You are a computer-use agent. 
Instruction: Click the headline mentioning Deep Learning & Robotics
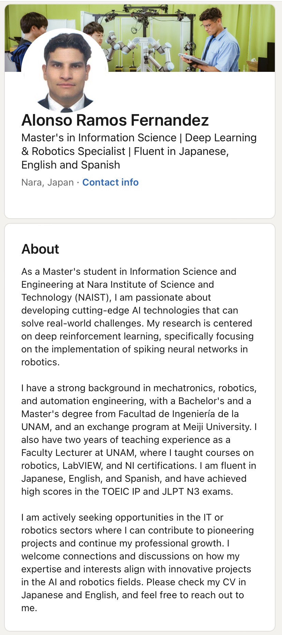coord(139,151)
